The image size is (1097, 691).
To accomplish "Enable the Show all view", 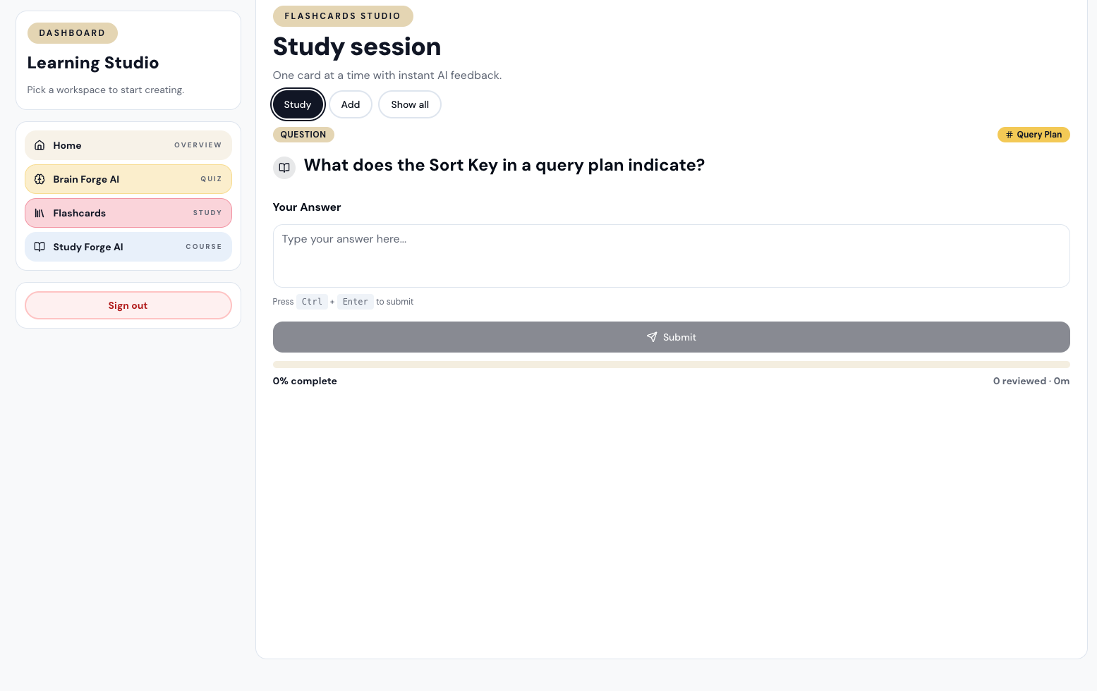I will [x=410, y=104].
